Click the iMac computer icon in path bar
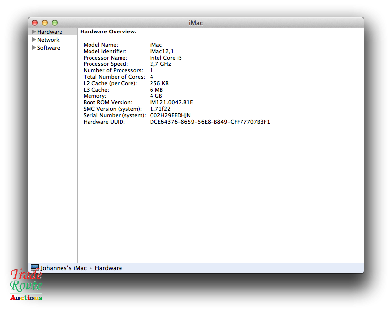Image resolution: width=392 pixels, height=312 pixels. (35, 268)
